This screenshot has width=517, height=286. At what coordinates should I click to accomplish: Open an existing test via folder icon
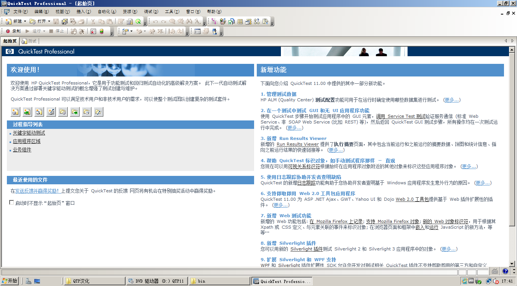point(63,112)
